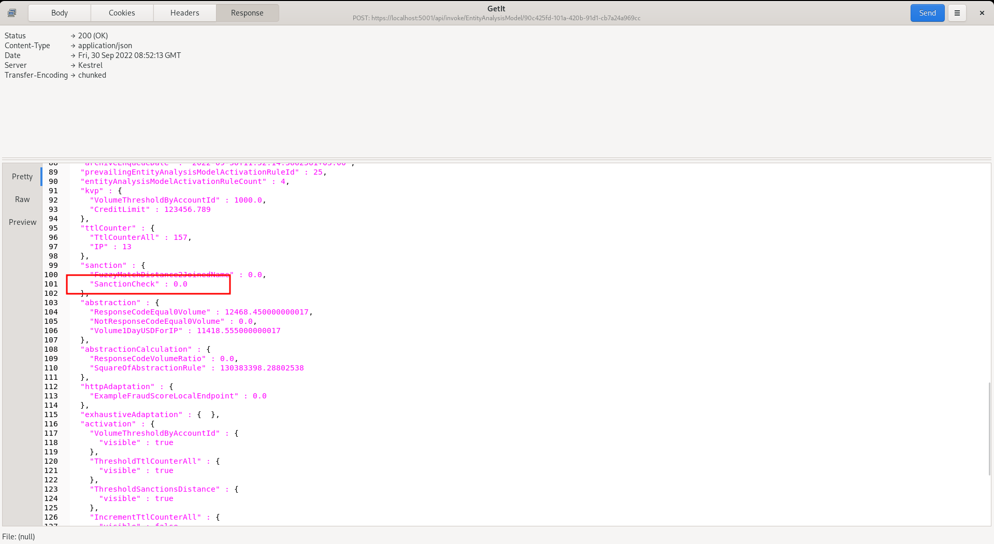Click the prevailingEntityAnalysisModelActivationRuleId line
The width and height of the screenshot is (994, 544).
[204, 172]
